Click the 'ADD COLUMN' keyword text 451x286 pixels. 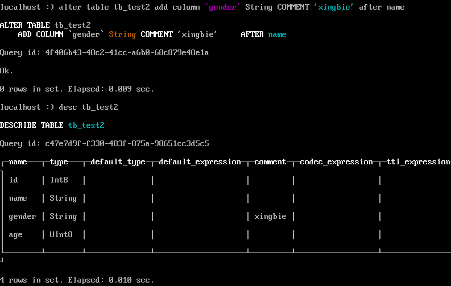40,35
